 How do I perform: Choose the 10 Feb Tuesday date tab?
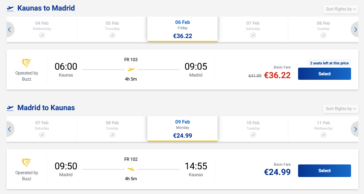253,129
